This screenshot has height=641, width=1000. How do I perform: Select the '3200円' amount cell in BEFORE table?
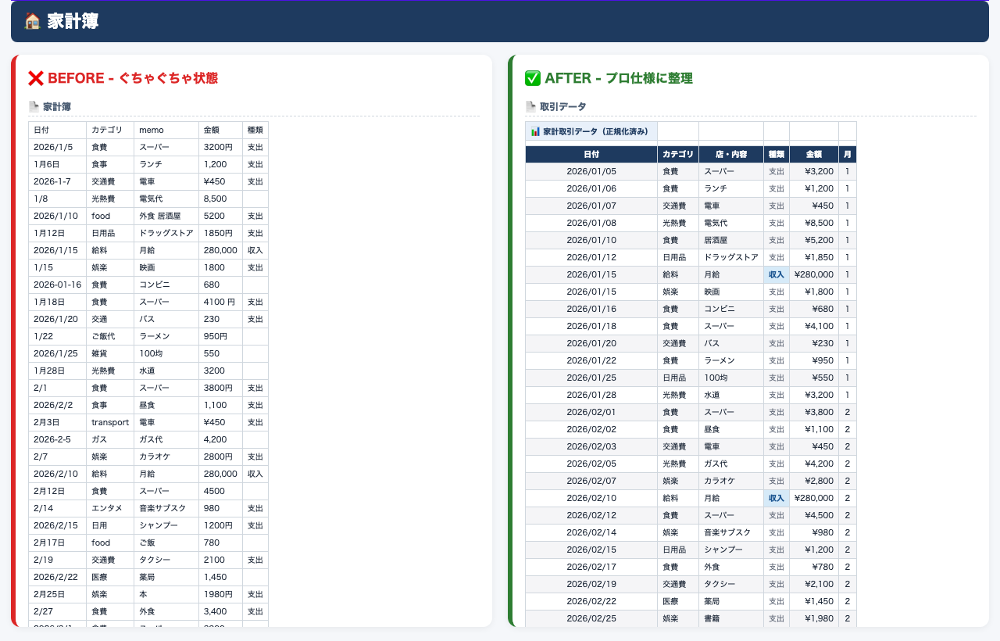220,147
